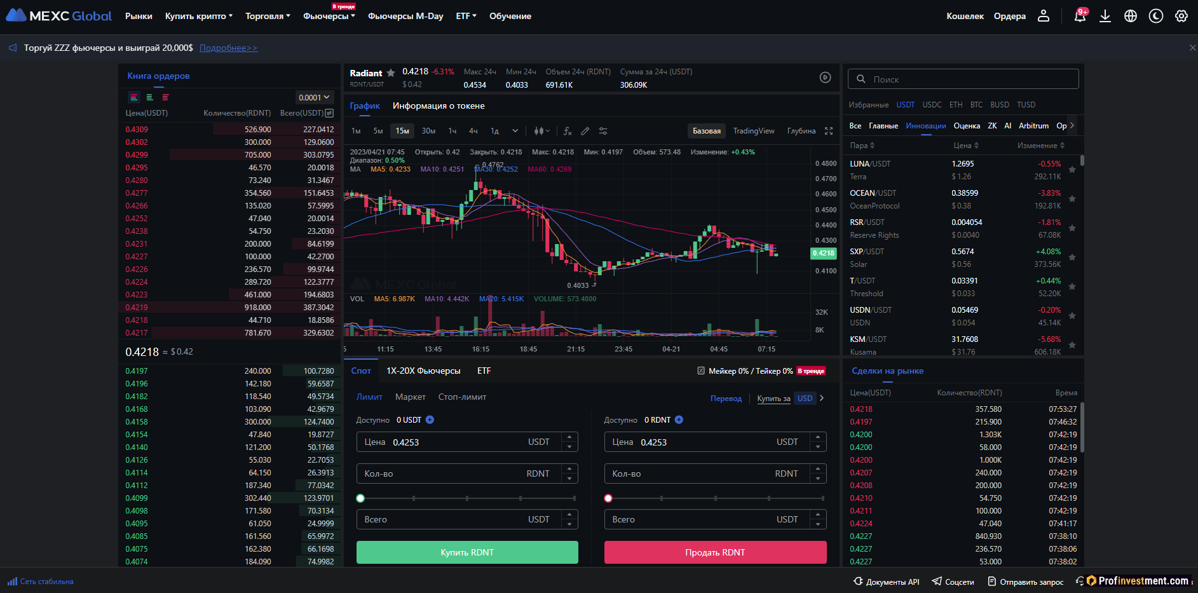This screenshot has width=1198, height=593.
Task: Click the play tutorial icon in Radiant header
Action: [x=825, y=78]
